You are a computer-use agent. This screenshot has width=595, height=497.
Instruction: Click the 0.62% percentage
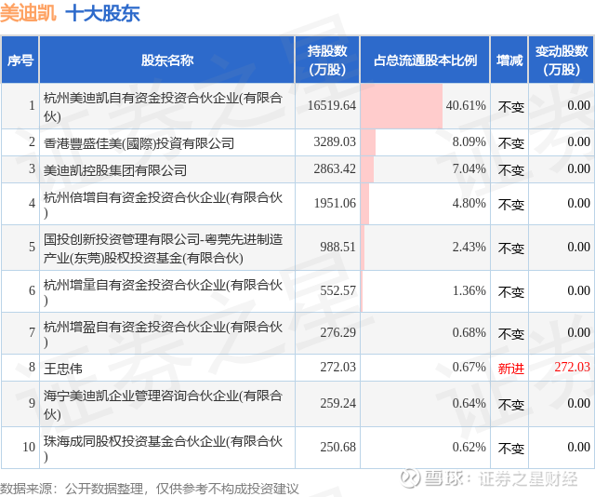(x=469, y=447)
